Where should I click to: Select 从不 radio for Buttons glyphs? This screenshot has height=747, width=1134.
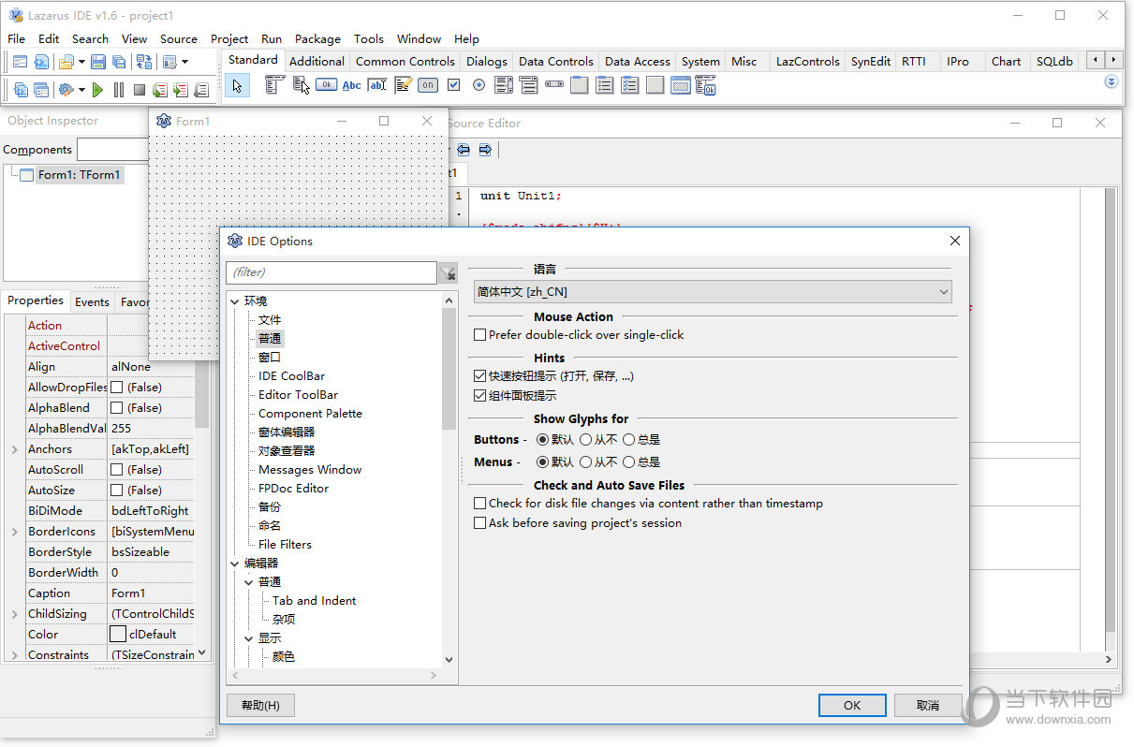586,439
